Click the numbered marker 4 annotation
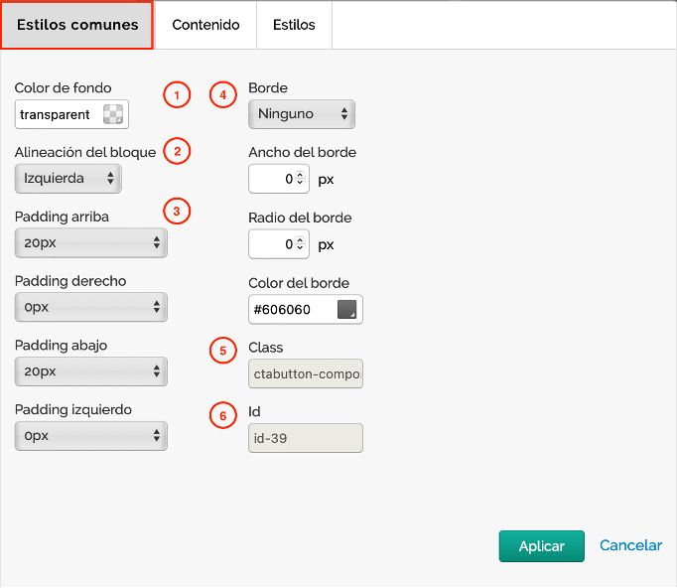Viewport: 677px width, 588px height. coord(223,95)
